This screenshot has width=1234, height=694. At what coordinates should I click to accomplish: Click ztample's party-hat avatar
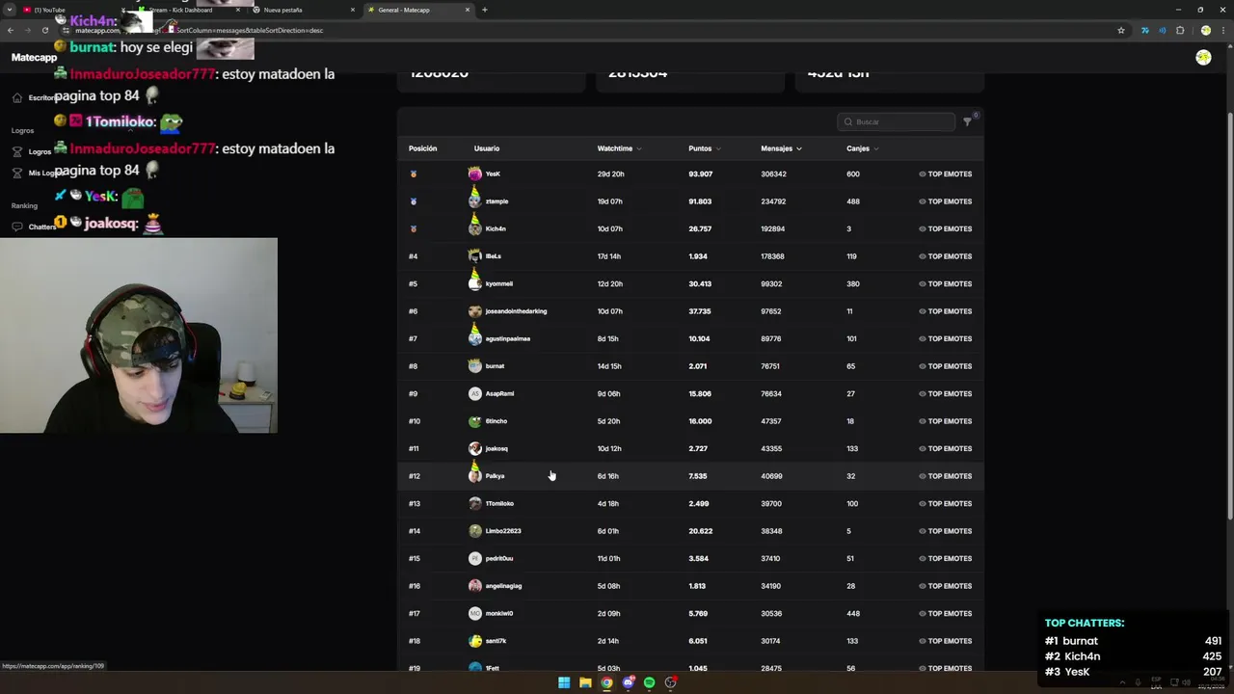click(x=474, y=200)
